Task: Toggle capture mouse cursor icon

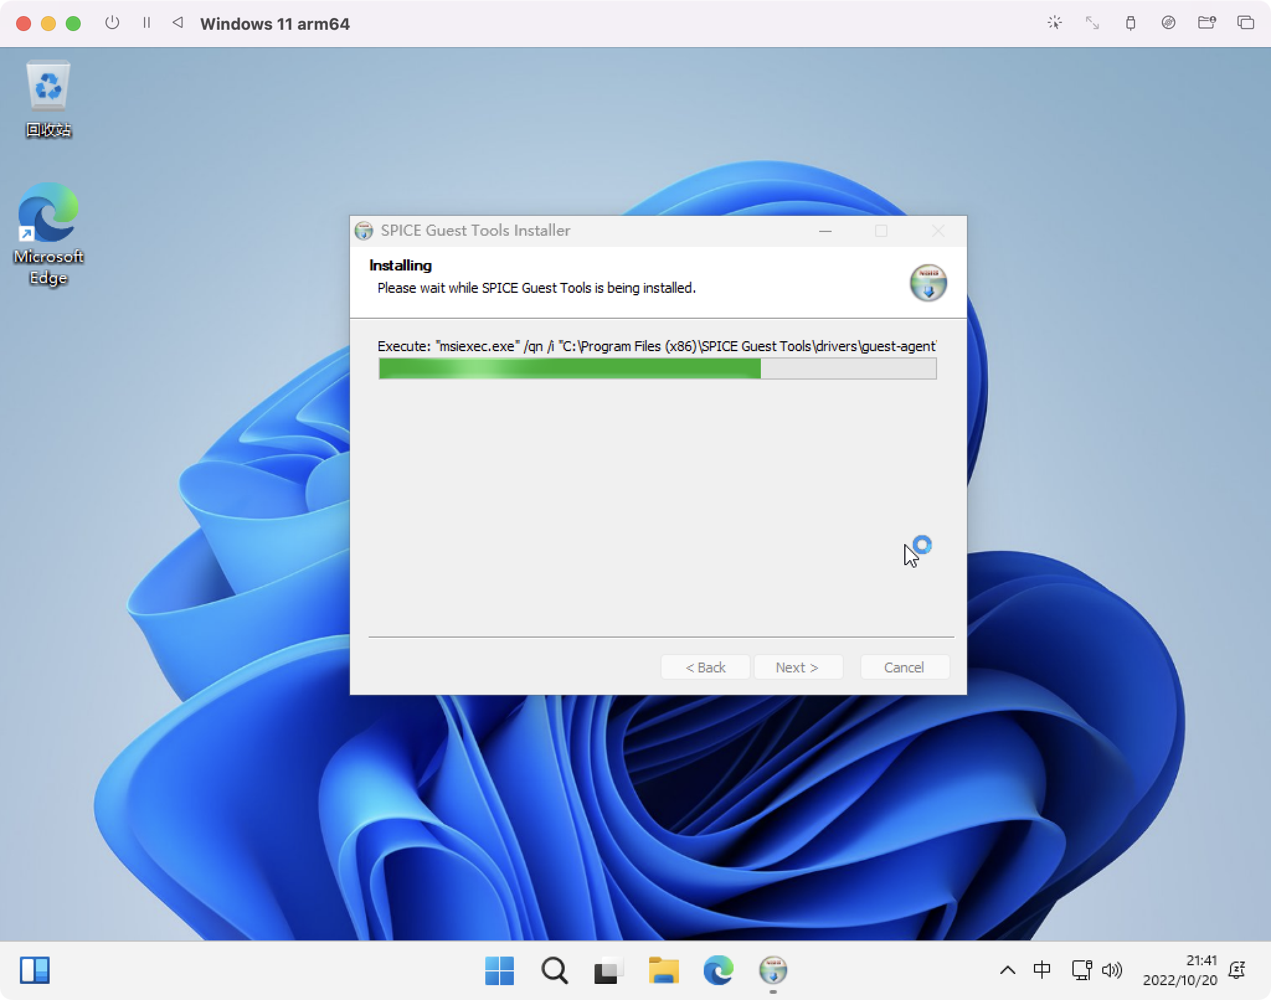Action: pos(1054,23)
